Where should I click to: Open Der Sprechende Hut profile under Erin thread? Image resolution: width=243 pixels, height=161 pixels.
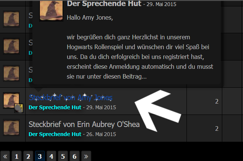coord(55,134)
